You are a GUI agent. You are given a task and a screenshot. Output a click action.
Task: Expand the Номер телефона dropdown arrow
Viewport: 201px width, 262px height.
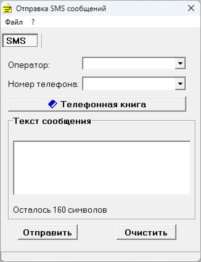point(180,84)
